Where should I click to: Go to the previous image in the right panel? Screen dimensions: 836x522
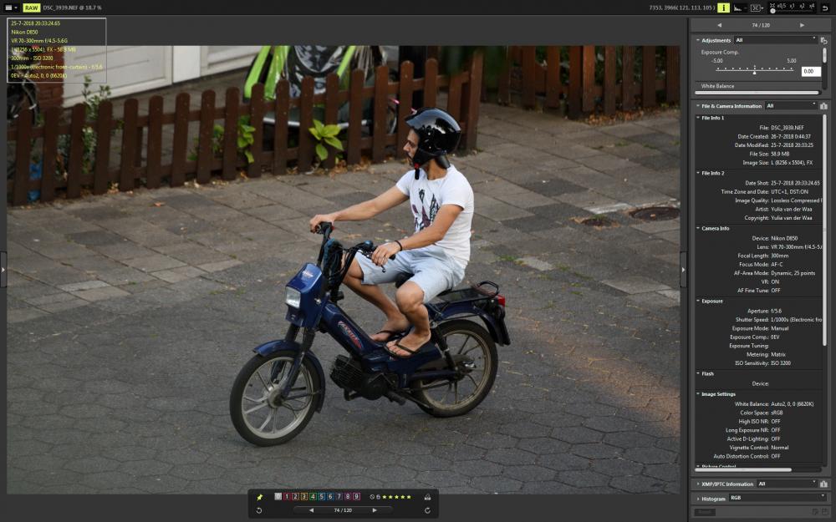coord(719,25)
